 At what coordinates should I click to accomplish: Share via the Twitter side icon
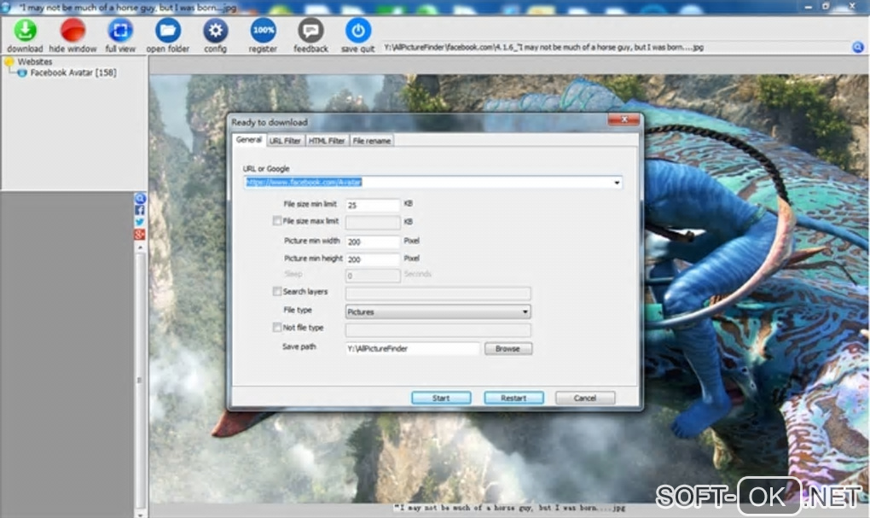[140, 222]
